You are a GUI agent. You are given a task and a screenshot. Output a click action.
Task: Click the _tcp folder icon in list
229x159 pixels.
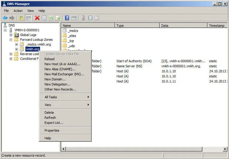[x=64, y=41]
